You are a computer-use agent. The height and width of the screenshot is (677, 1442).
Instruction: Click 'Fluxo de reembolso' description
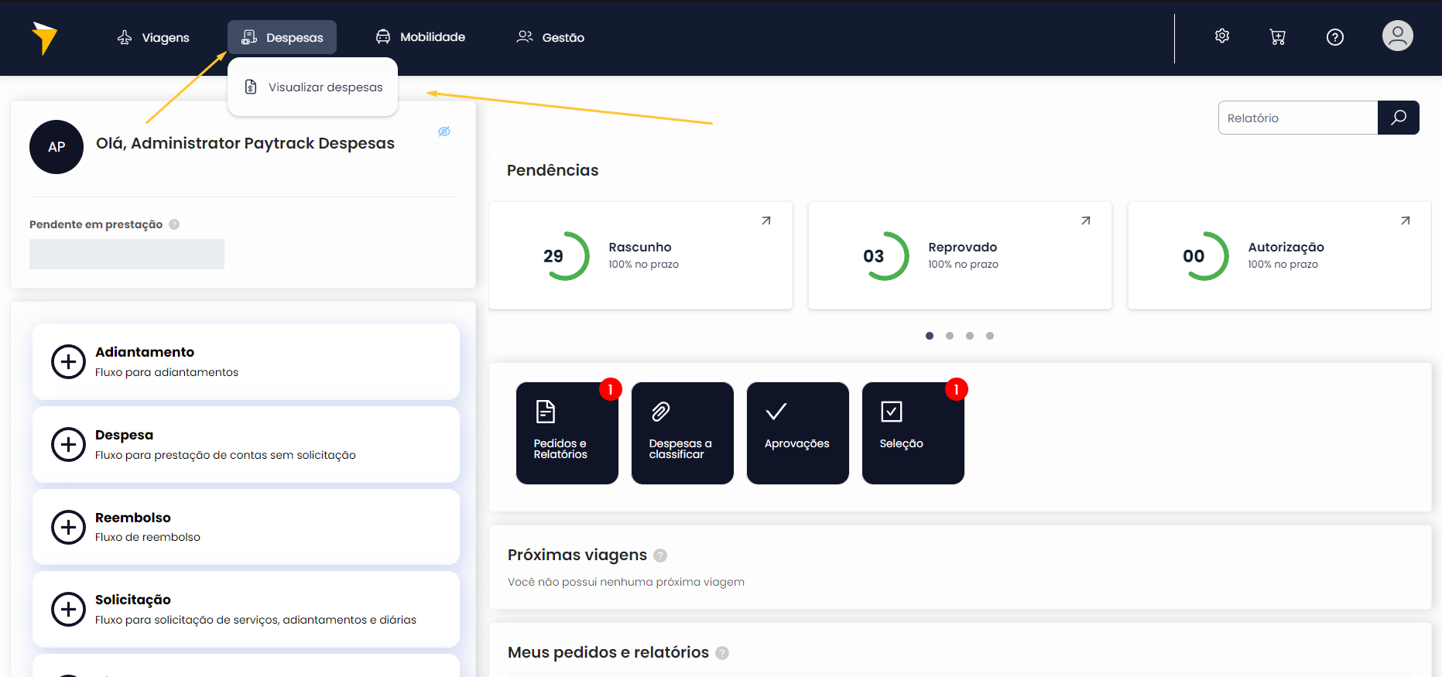pyautogui.click(x=148, y=537)
